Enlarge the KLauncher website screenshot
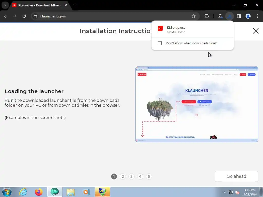Viewport: 263px width, 197px height. (196, 104)
